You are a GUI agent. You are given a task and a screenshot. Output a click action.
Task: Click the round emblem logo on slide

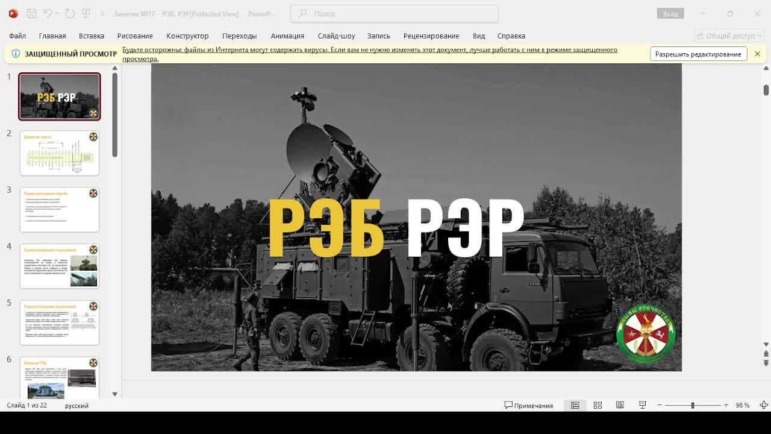pos(646,333)
